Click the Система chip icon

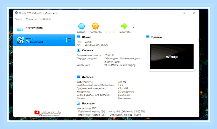pyautogui.click(x=78, y=50)
